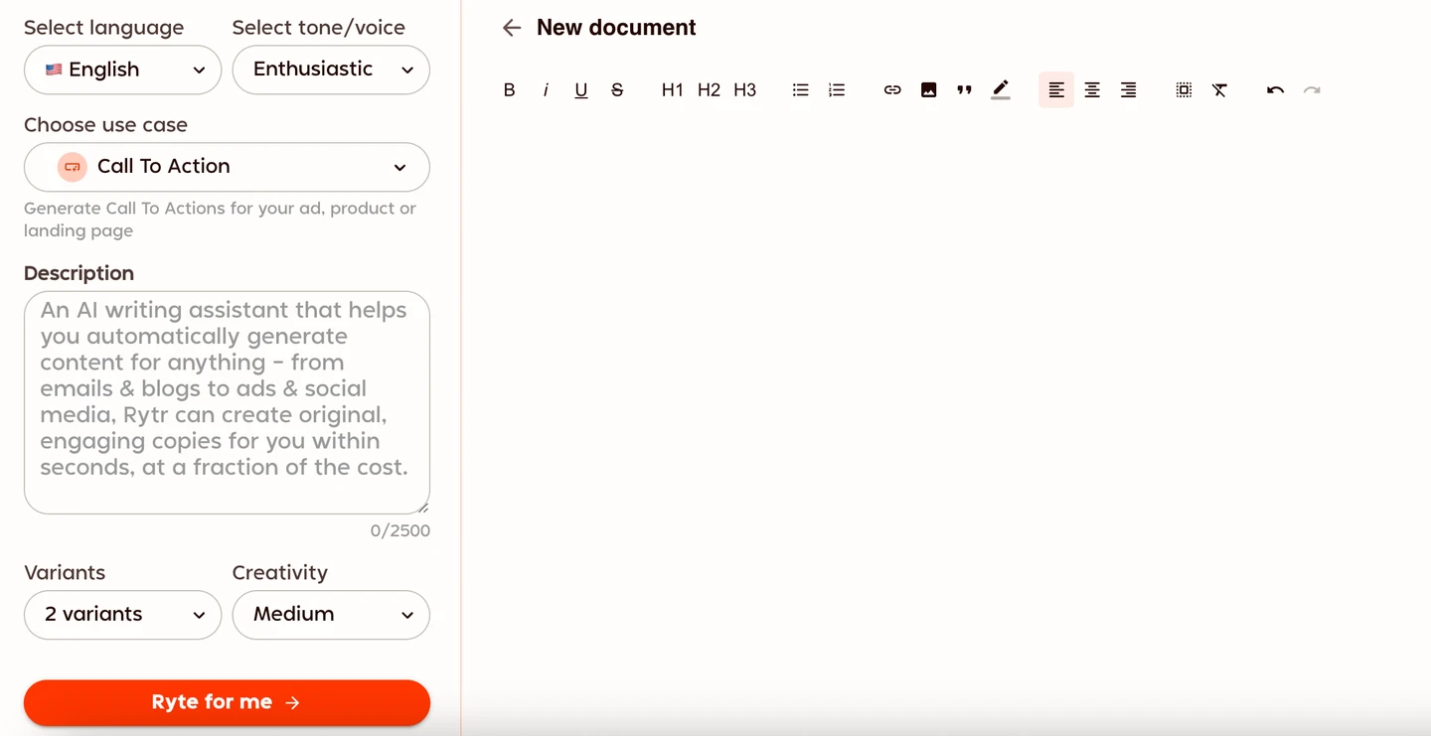Apply H1 heading style

point(672,90)
